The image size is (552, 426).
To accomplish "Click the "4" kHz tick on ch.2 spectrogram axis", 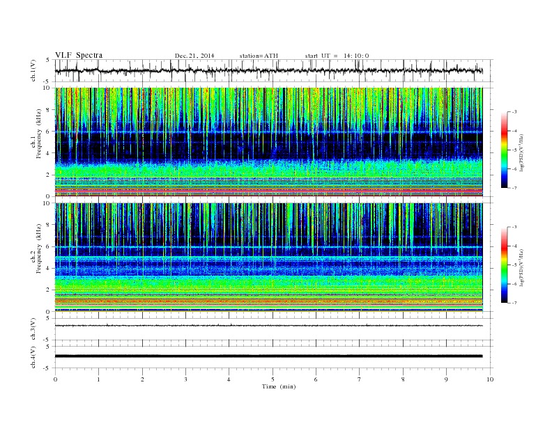I will click(48, 268).
